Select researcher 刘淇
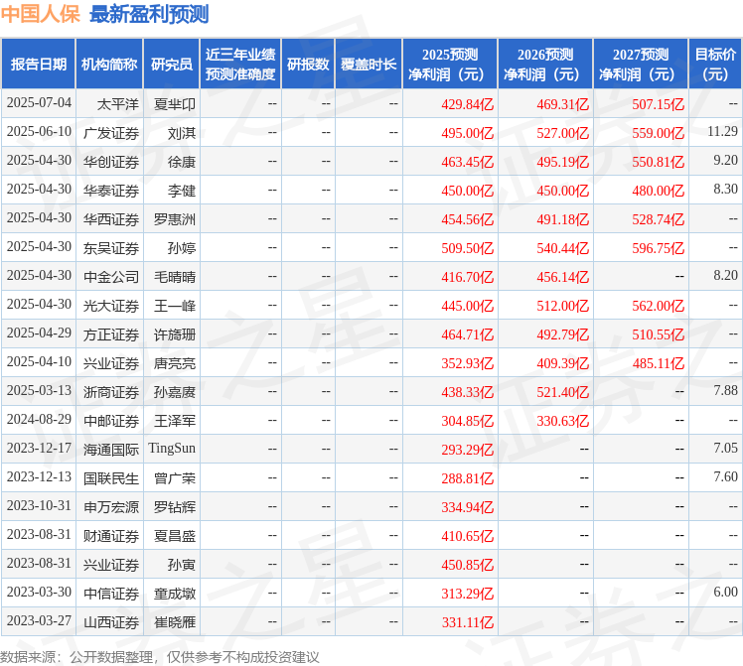This screenshot has width=743, height=666. click(182, 133)
